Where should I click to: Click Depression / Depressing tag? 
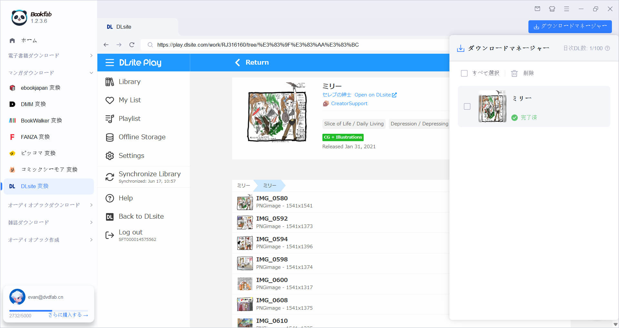pos(419,124)
